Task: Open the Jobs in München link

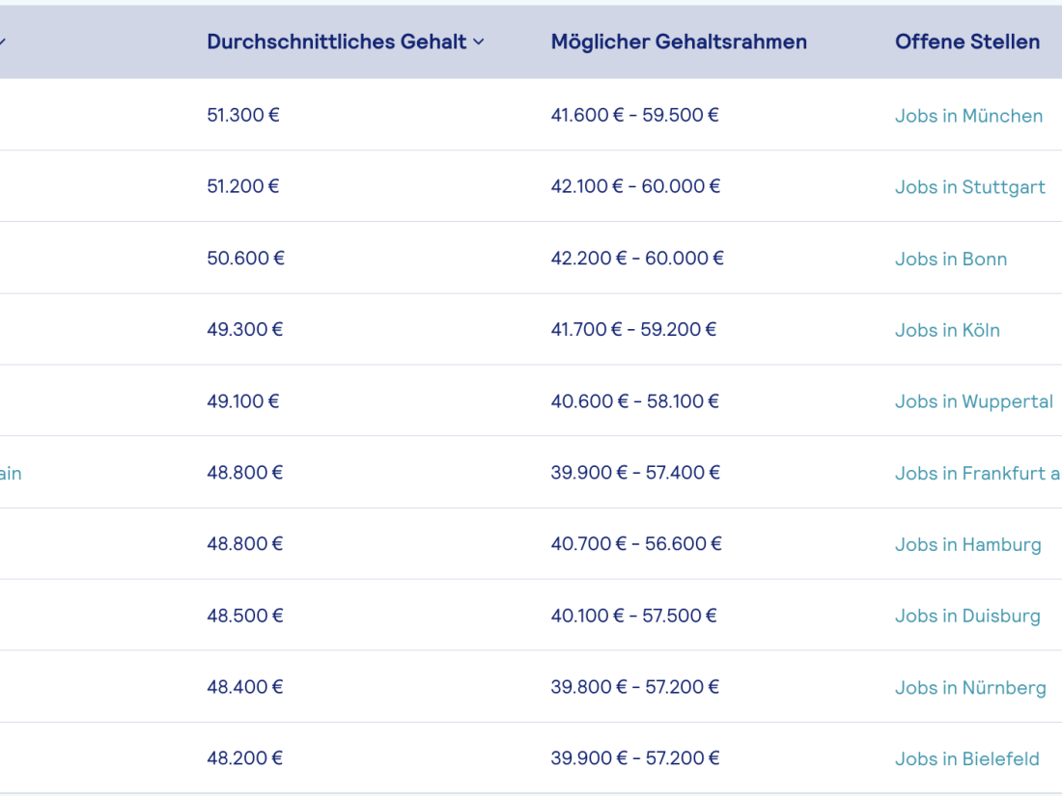Action: (968, 116)
